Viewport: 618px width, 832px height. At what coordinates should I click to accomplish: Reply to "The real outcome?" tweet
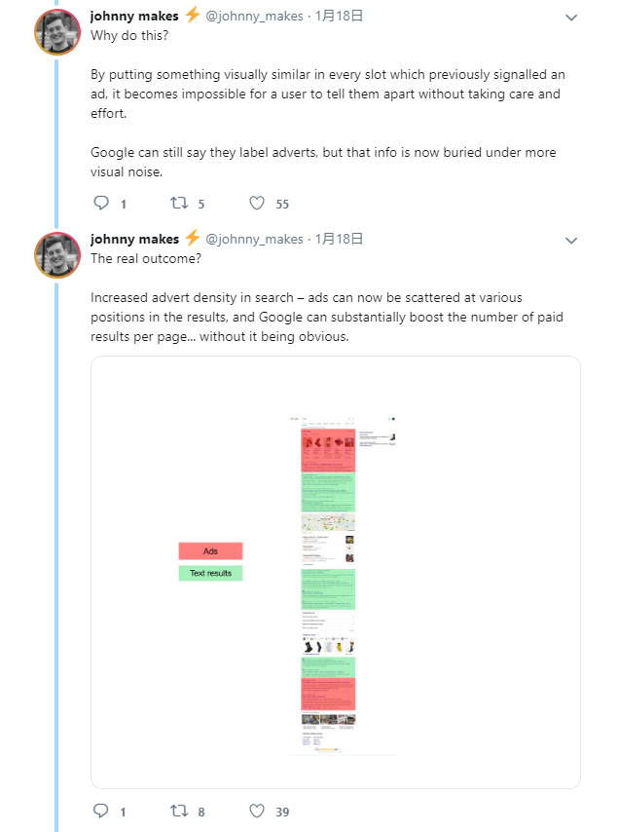tap(100, 811)
